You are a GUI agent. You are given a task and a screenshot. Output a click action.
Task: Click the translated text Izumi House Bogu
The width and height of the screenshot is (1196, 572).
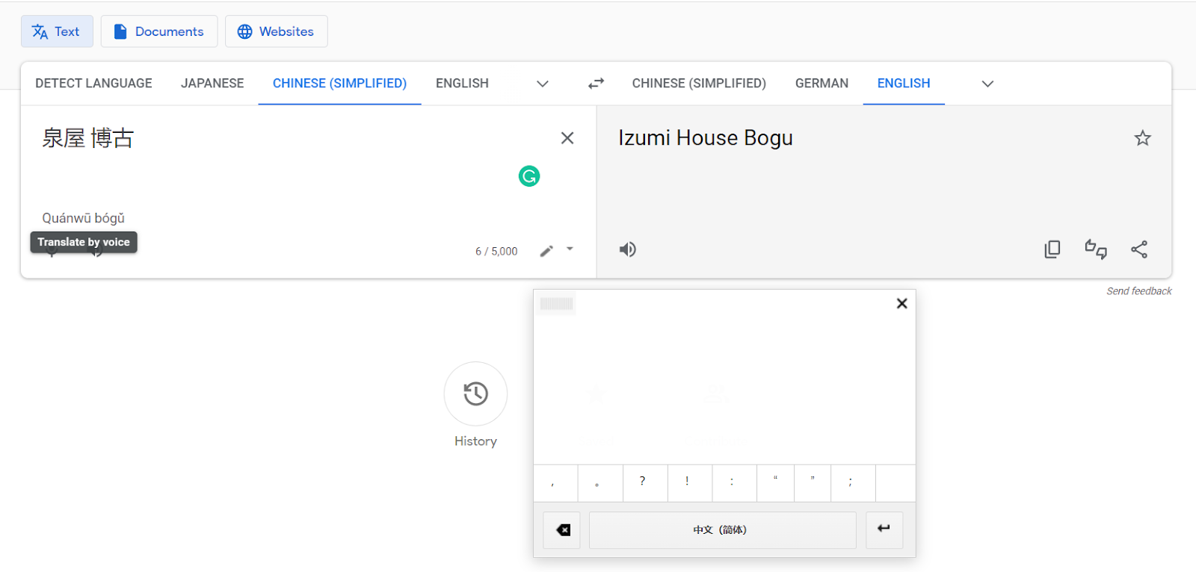click(x=706, y=138)
